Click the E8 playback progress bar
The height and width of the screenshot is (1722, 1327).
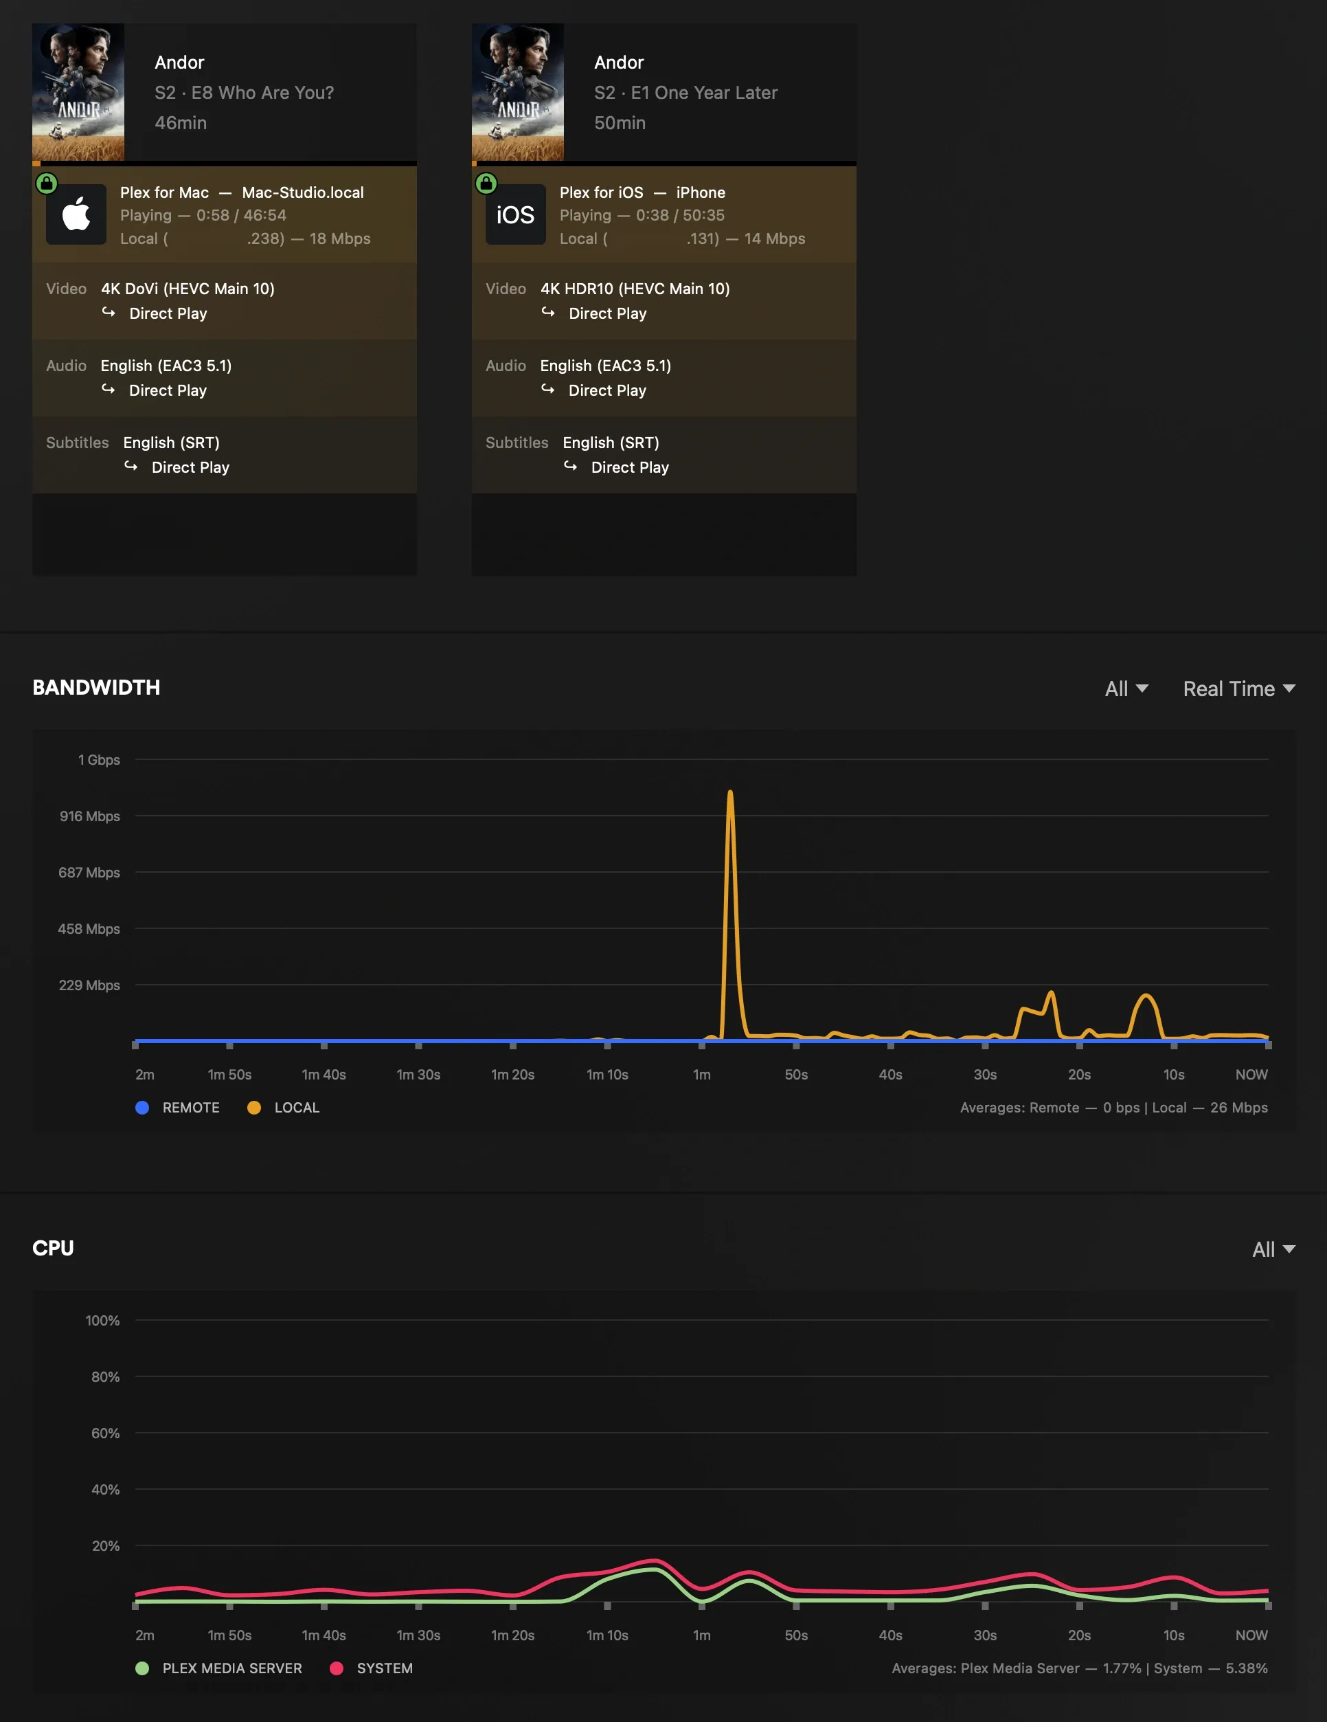[x=225, y=164]
